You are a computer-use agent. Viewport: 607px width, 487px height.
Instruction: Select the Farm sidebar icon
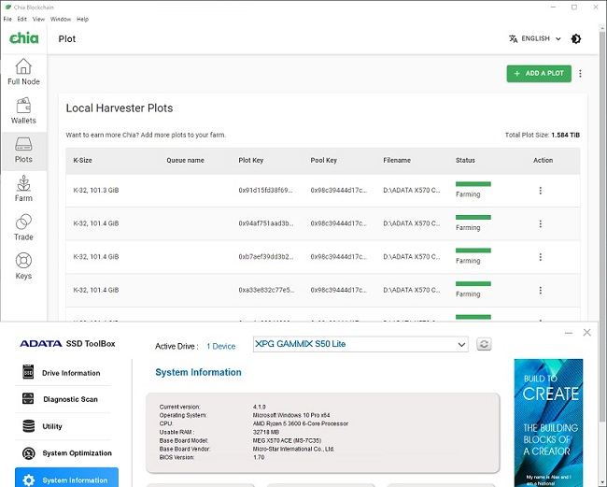coord(23,189)
